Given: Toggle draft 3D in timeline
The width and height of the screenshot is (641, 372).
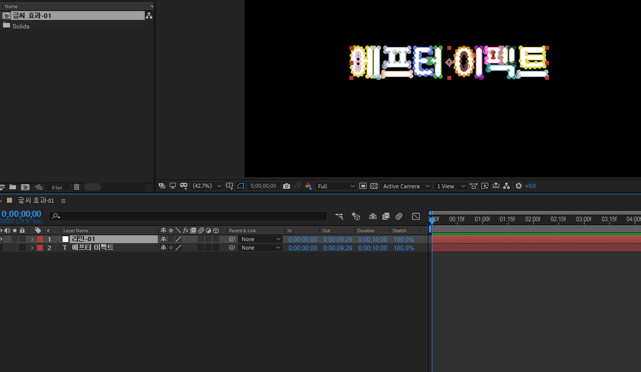Looking at the screenshot, I should [356, 216].
